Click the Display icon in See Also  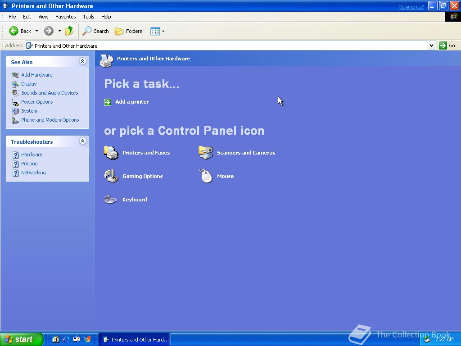[x=15, y=84]
